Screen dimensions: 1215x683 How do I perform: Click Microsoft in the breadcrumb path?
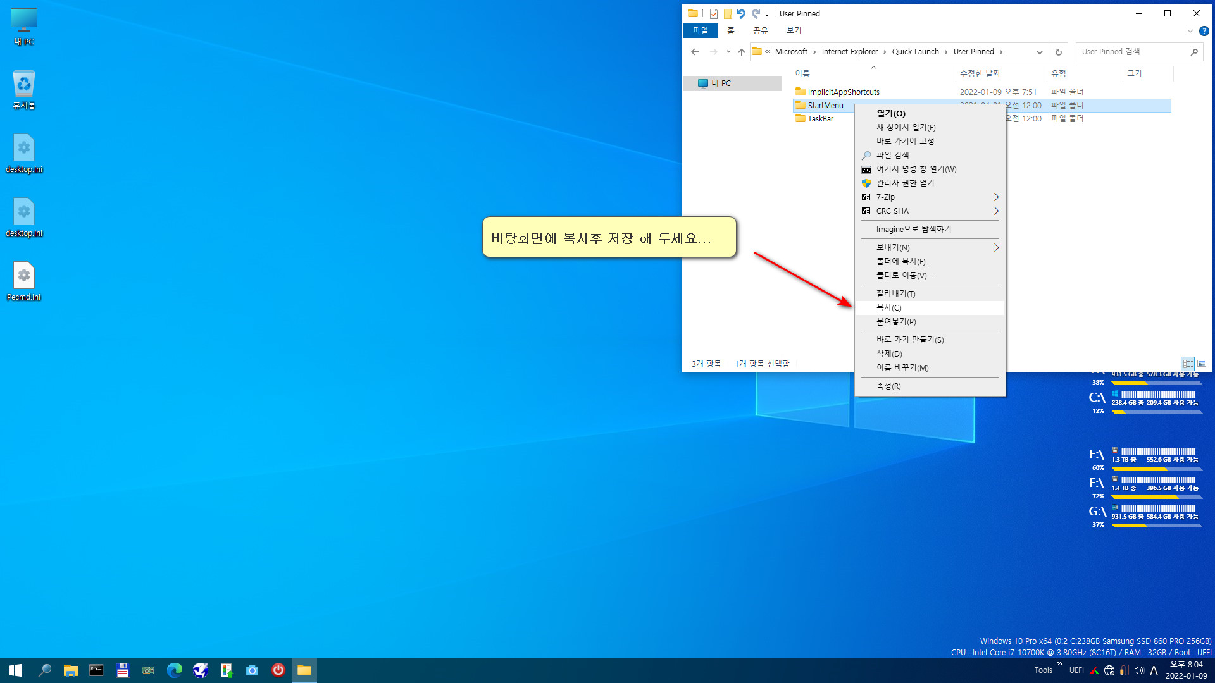[791, 52]
